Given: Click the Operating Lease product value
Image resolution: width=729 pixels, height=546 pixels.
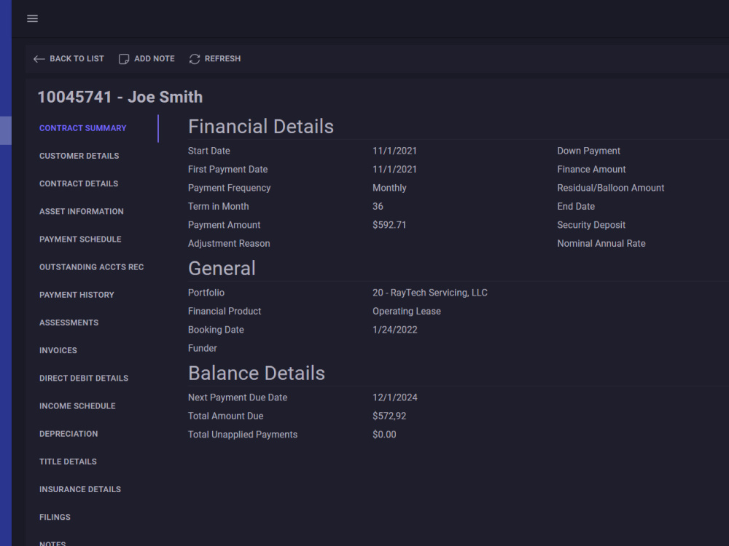Looking at the screenshot, I should [x=406, y=312].
